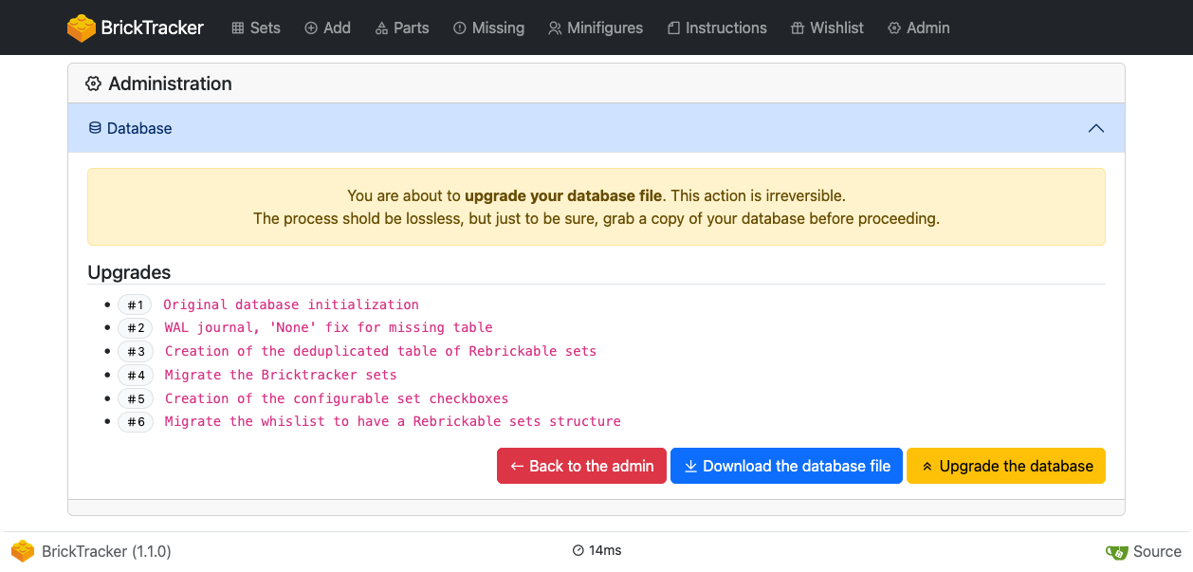
Task: Navigate to the Missing parts page
Action: tap(488, 28)
